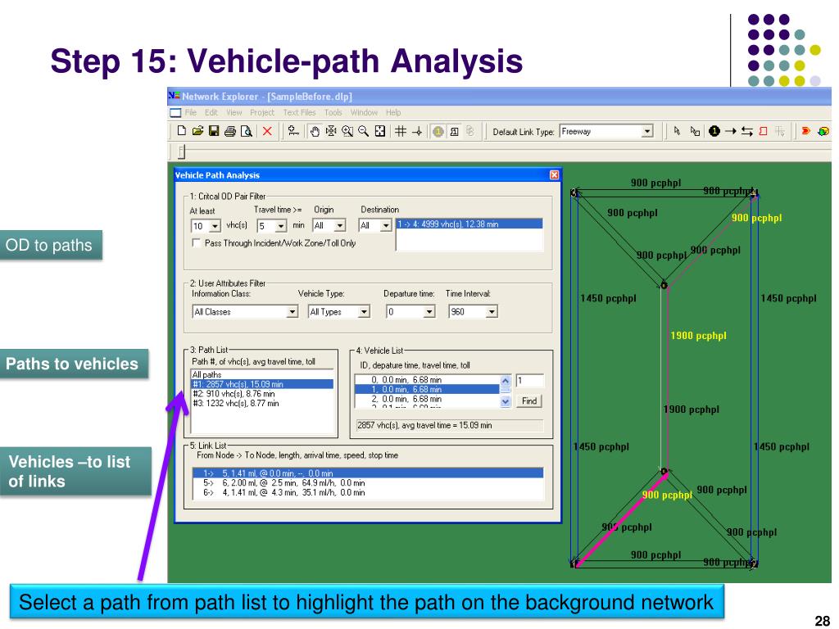The width and height of the screenshot is (839, 629).
Task: Select vehicle row '2, 0.0 min, 6.68 min'
Action: (x=427, y=399)
